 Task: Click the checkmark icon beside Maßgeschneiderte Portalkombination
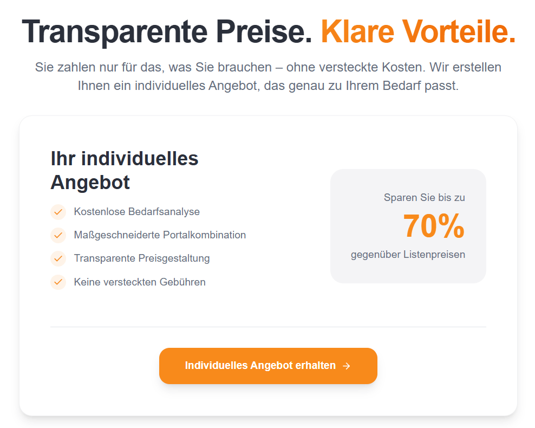[x=58, y=235]
